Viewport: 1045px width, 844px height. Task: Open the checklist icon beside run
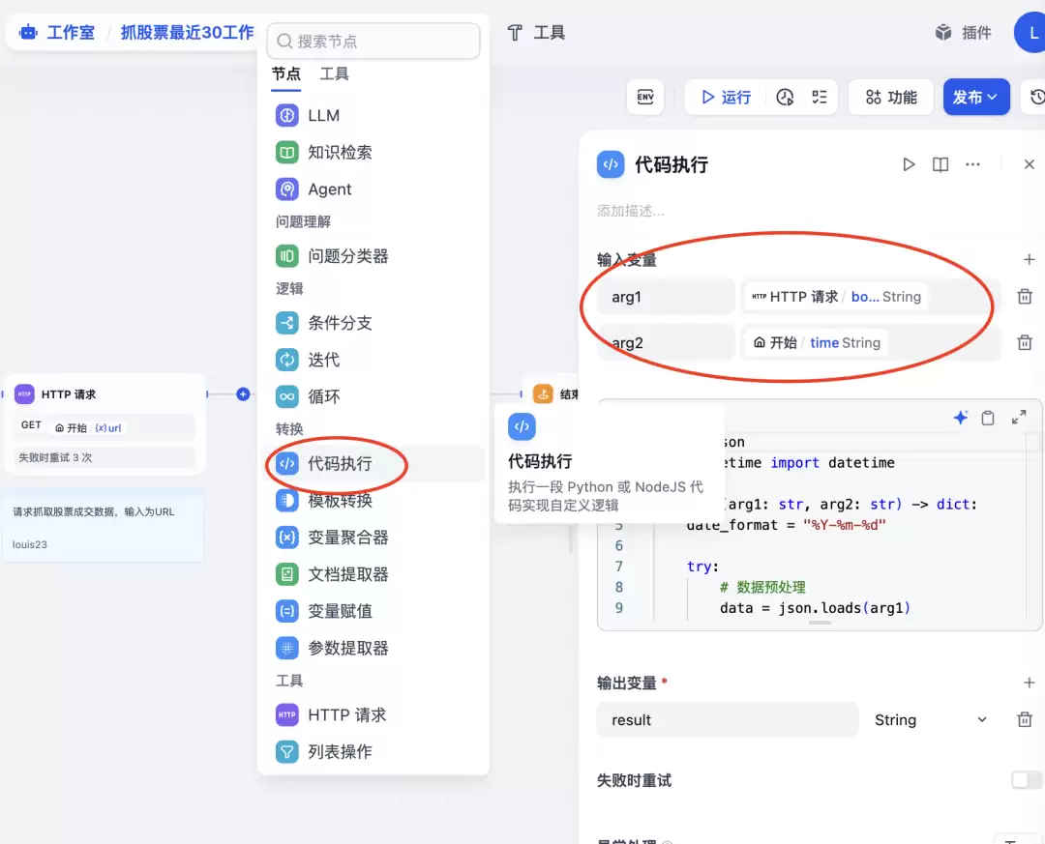[x=820, y=98]
